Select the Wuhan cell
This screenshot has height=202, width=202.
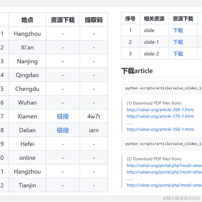[x=27, y=103]
